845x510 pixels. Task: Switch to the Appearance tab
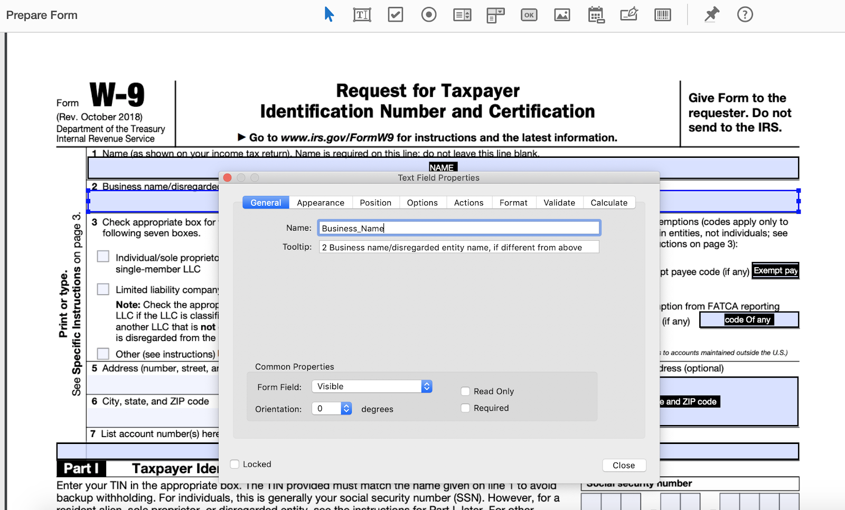coord(320,202)
